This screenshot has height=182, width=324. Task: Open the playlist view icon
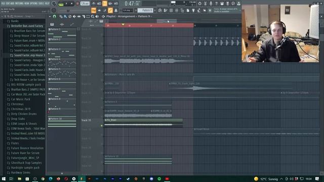coord(160,10)
